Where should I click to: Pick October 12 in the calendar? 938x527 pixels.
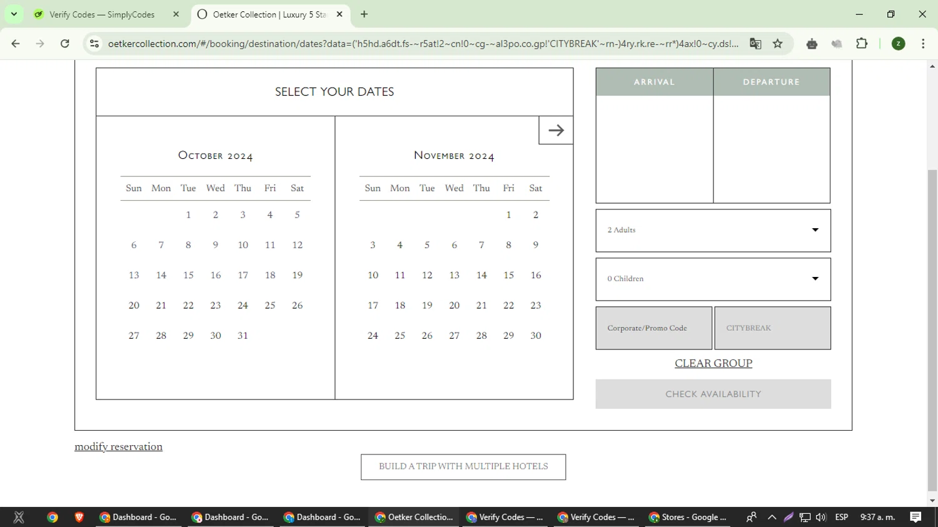tap(297, 245)
